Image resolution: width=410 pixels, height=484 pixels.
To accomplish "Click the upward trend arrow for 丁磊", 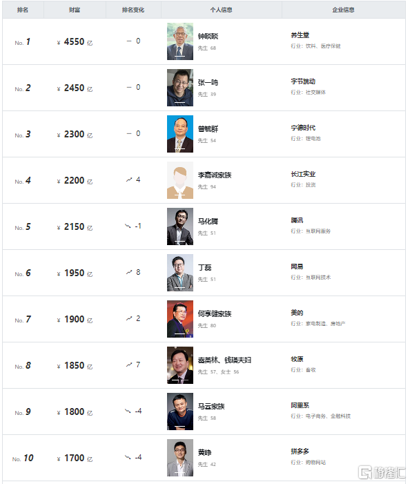I will coord(129,272).
